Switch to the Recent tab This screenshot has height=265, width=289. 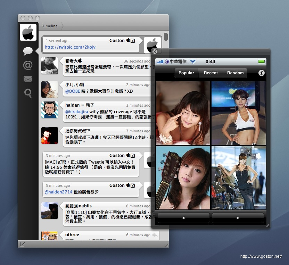210,73
